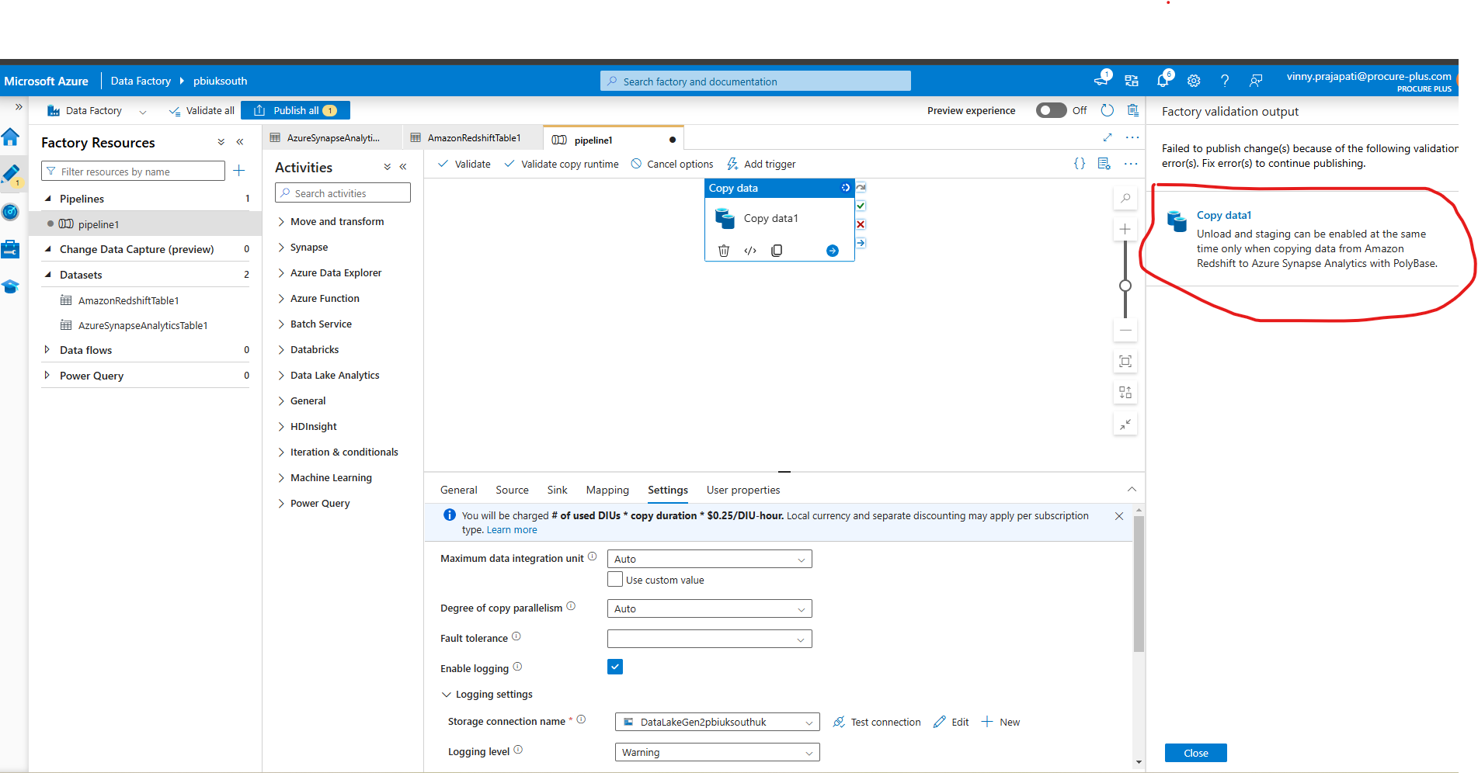Open the Learning center graduation cap icon
The image size is (1478, 773).
click(x=11, y=286)
